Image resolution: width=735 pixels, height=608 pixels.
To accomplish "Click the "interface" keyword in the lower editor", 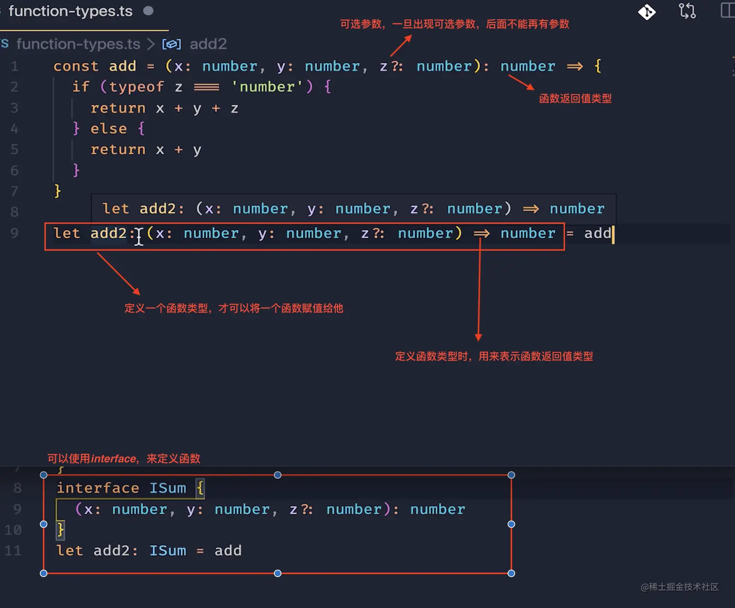I will coord(98,488).
